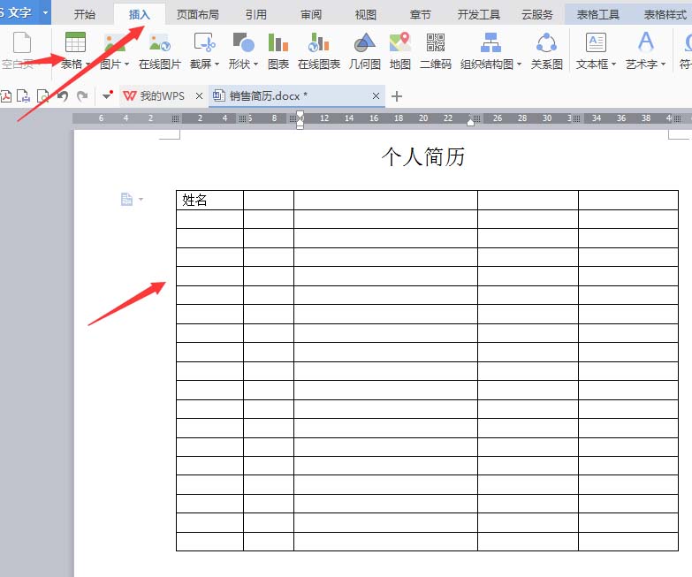
Task: Close the 我的WPS tab
Action: (x=199, y=95)
